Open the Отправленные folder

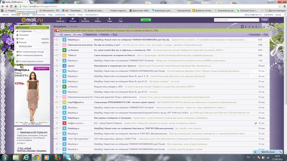pyautogui.click(x=25, y=31)
